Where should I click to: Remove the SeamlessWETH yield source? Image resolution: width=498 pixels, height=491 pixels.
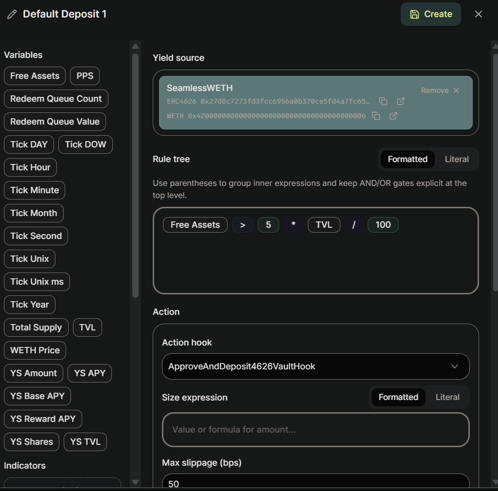pyautogui.click(x=440, y=91)
